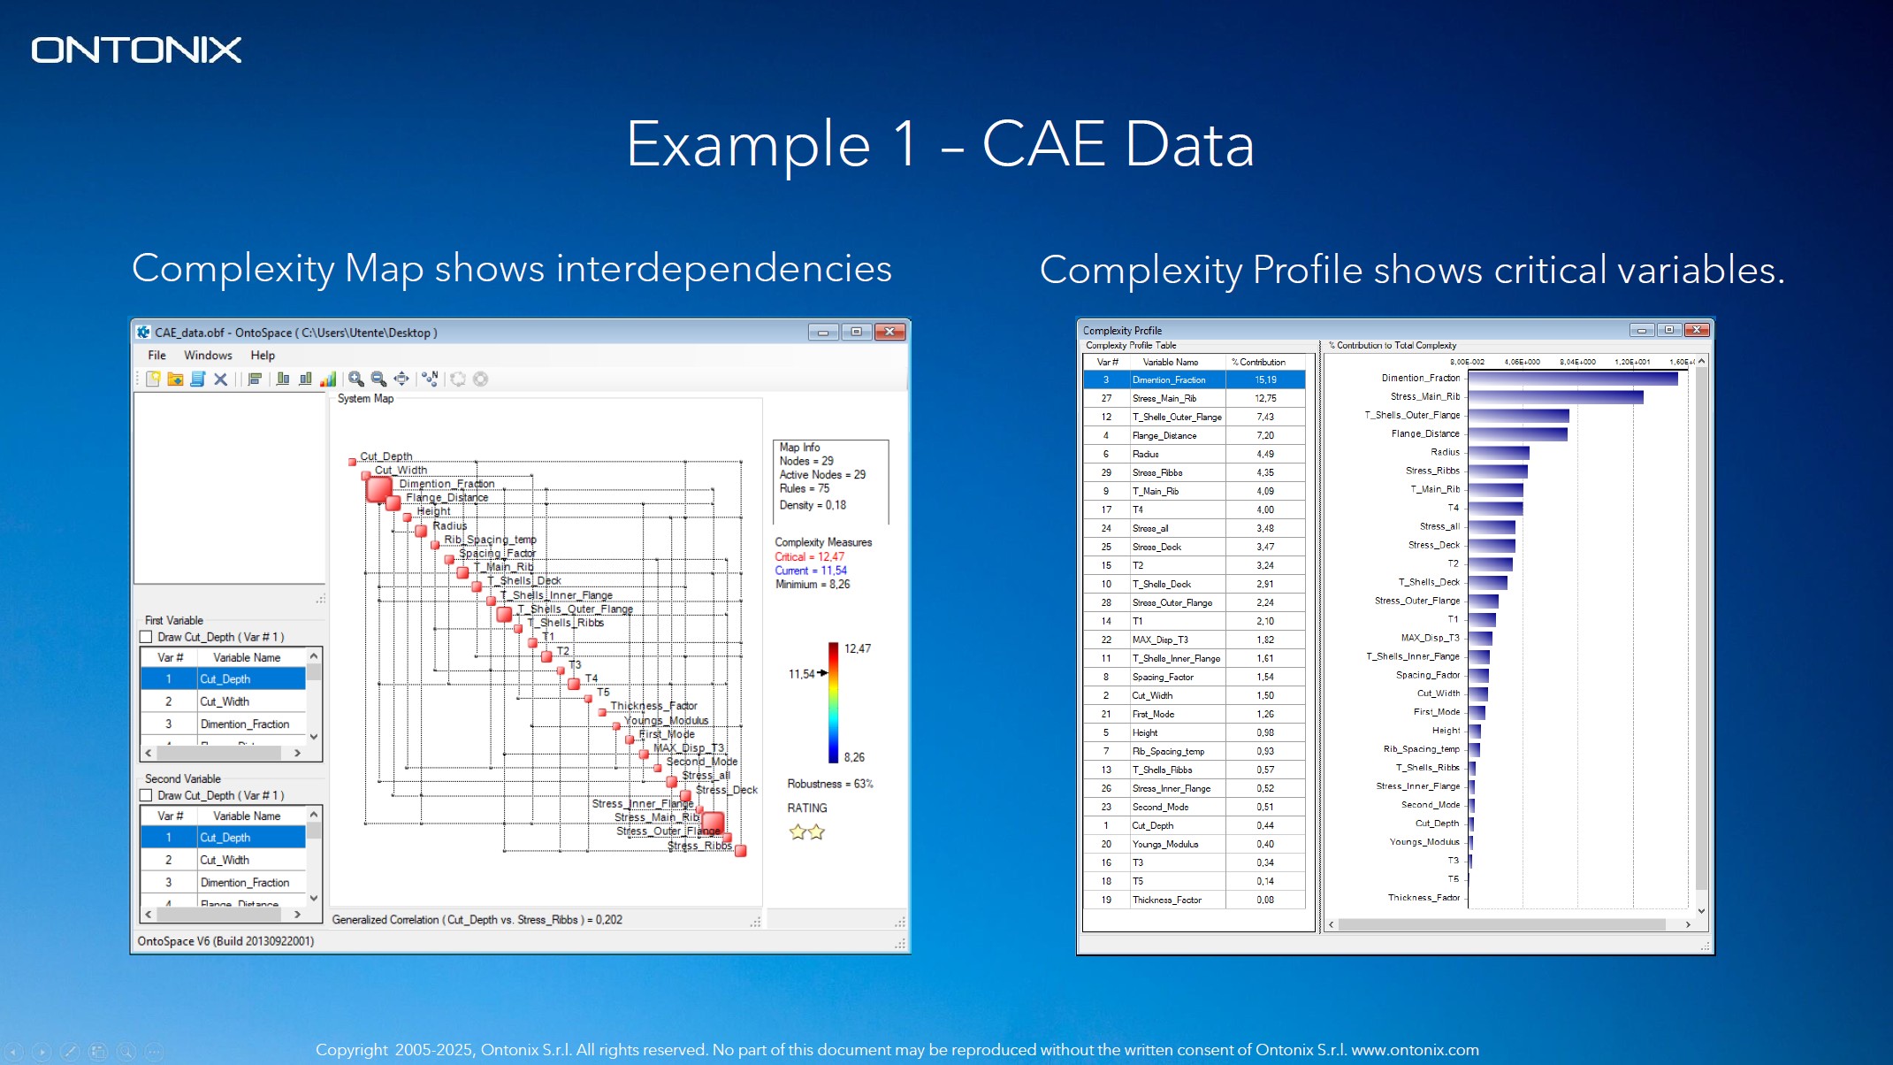Enable Second Variable Draw Cut_Depth checkbox
Screen dimensions: 1893x1065
point(147,795)
